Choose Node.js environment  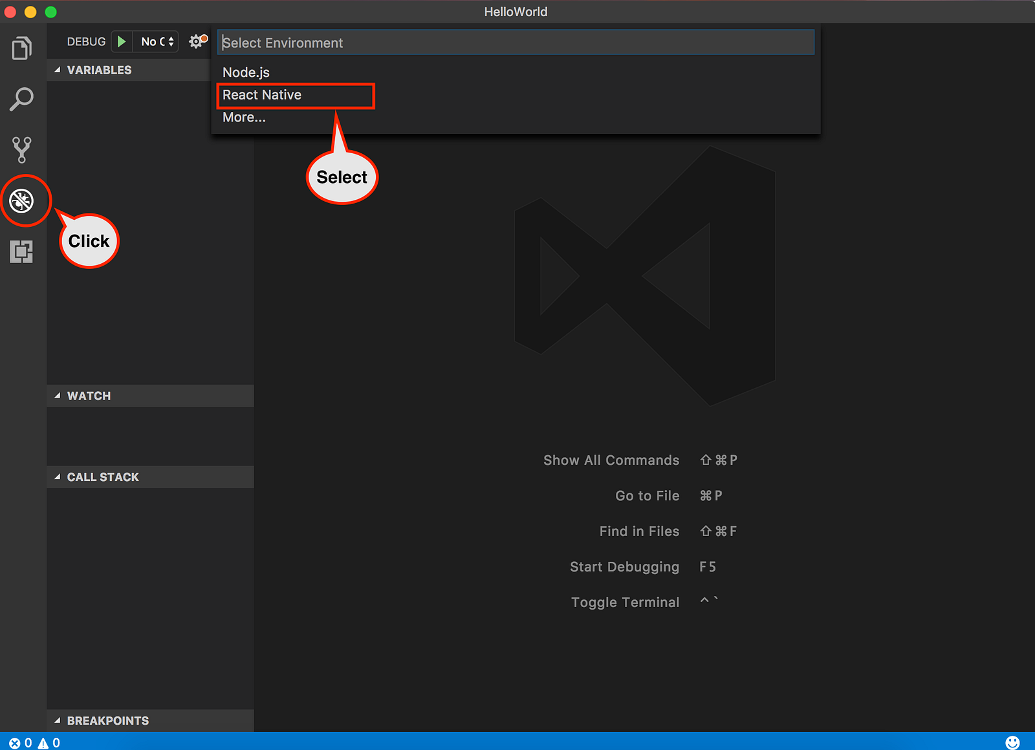coord(516,72)
